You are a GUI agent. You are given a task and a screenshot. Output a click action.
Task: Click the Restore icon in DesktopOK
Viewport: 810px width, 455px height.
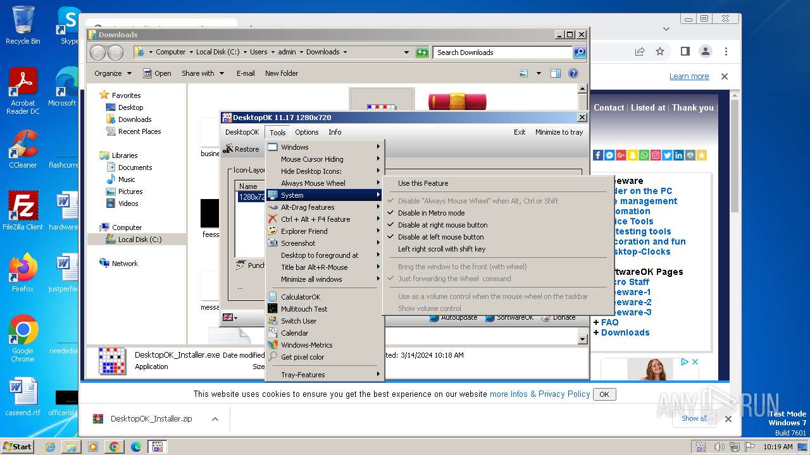point(228,149)
